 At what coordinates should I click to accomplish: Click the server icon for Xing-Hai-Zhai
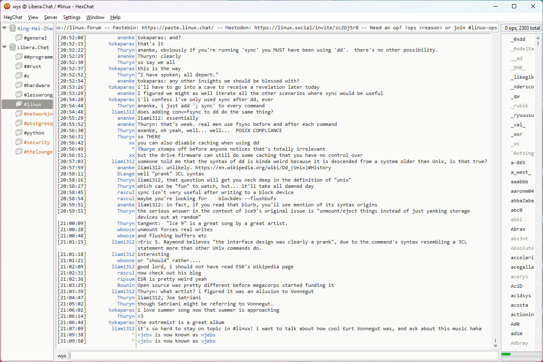(x=12, y=28)
